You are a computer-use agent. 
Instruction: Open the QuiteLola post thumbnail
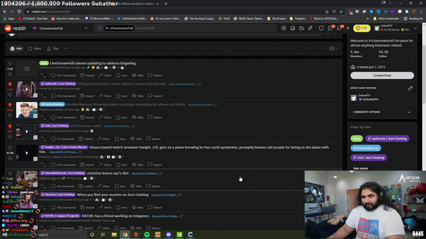pyautogui.click(x=27, y=89)
